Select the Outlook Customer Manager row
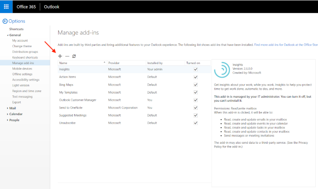The width and height of the screenshot is (318, 189). 134,100
